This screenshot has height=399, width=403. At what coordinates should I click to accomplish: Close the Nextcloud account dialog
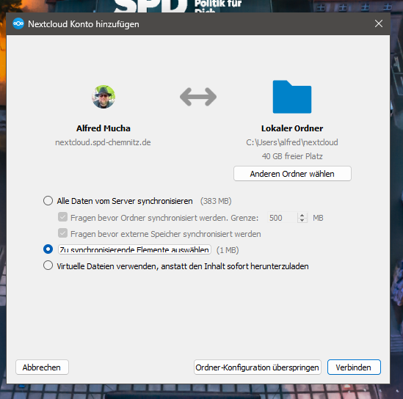click(379, 23)
